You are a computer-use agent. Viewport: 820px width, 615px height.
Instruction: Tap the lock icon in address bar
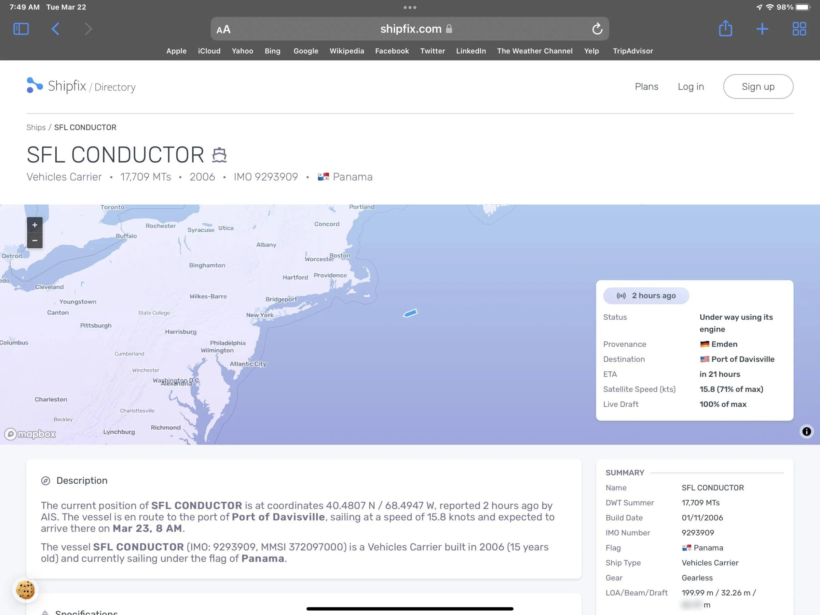coord(449,29)
